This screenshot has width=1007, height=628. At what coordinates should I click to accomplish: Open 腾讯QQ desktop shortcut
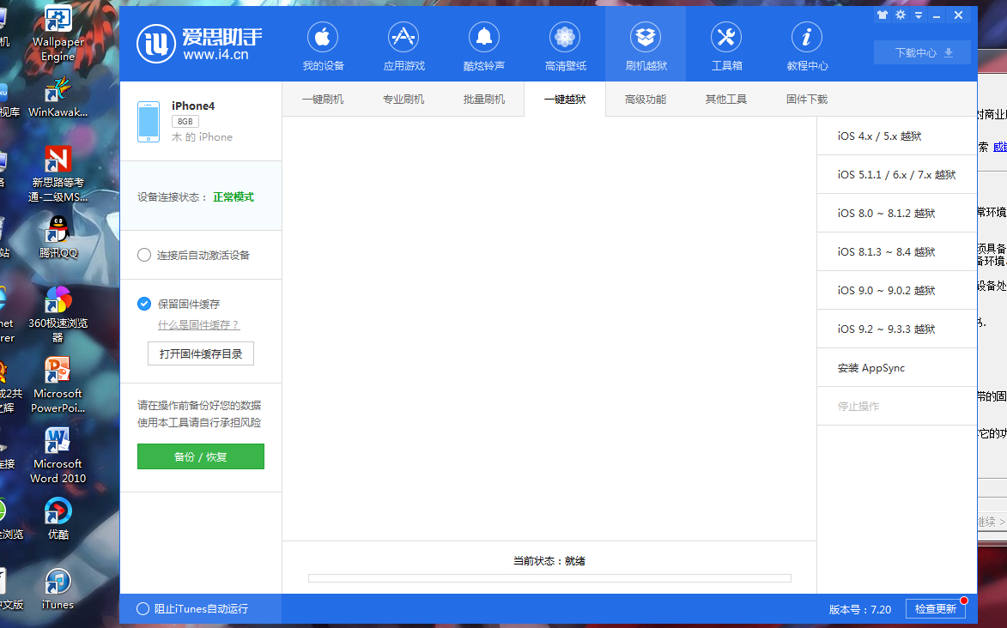click(x=58, y=238)
